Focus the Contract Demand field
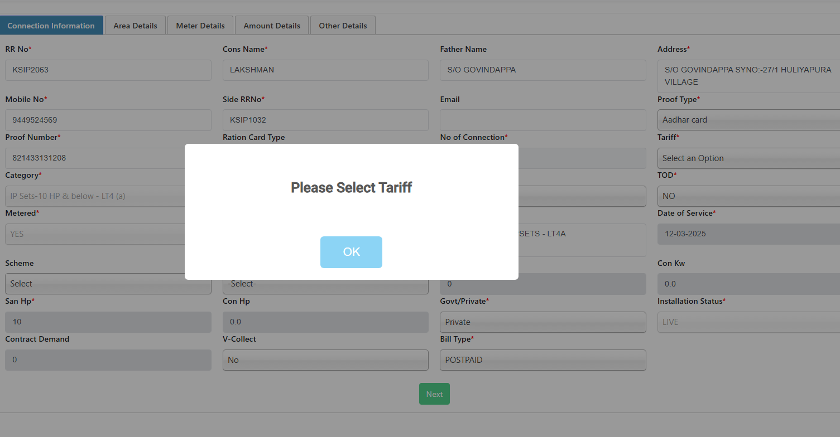This screenshot has width=840, height=437. tap(108, 360)
